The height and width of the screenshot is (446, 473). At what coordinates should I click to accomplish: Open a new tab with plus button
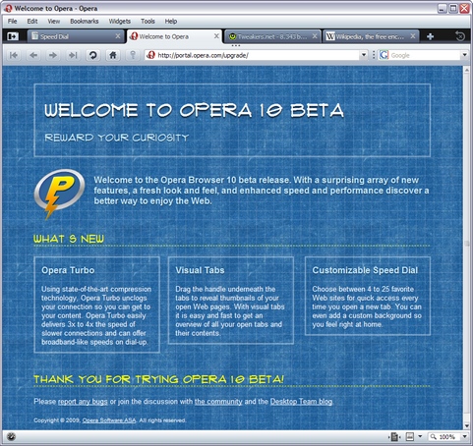(x=431, y=36)
